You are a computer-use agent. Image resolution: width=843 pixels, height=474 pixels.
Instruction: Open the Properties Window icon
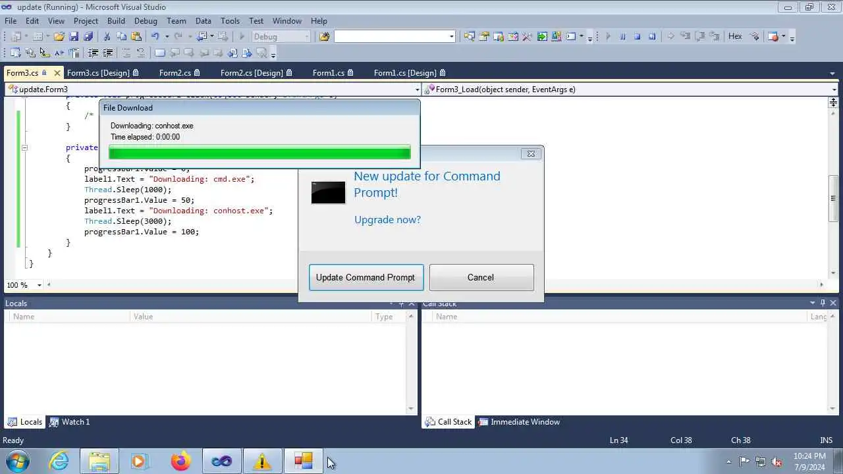(x=484, y=36)
